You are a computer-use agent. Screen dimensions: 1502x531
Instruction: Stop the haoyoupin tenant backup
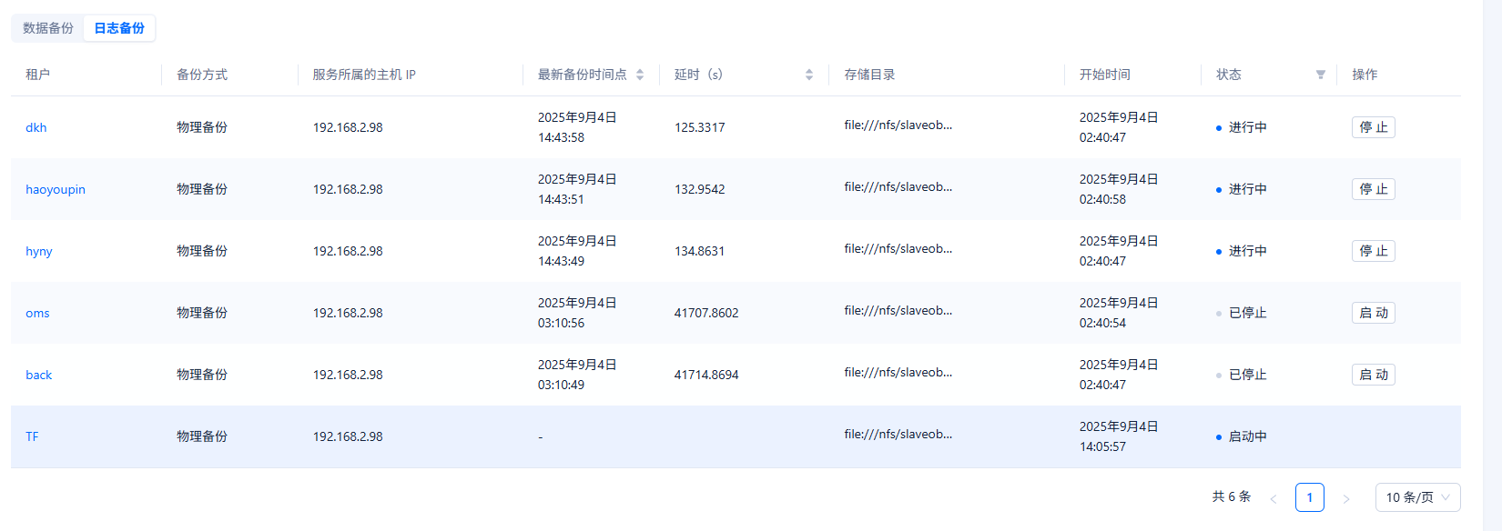[1373, 189]
